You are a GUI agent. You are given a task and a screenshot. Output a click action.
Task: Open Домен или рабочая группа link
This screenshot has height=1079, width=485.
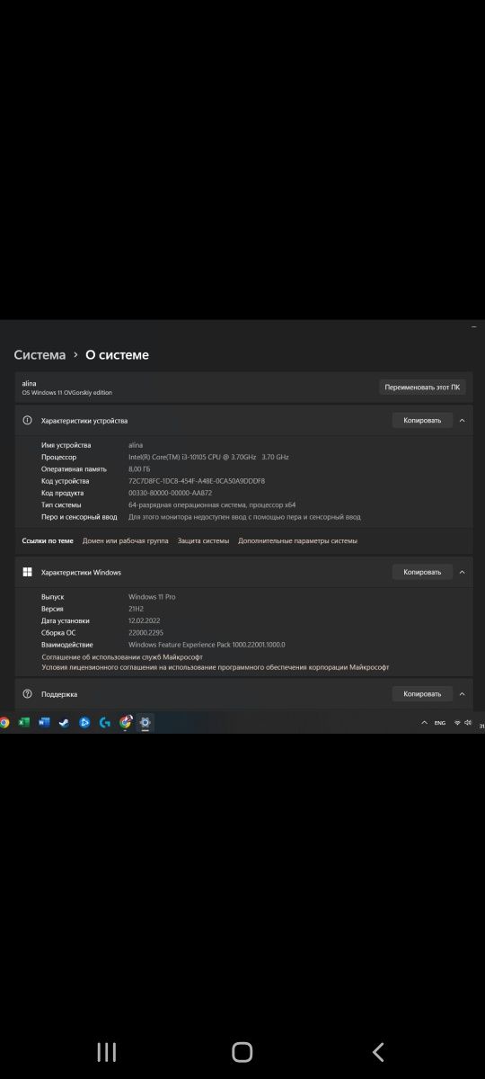pos(125,540)
